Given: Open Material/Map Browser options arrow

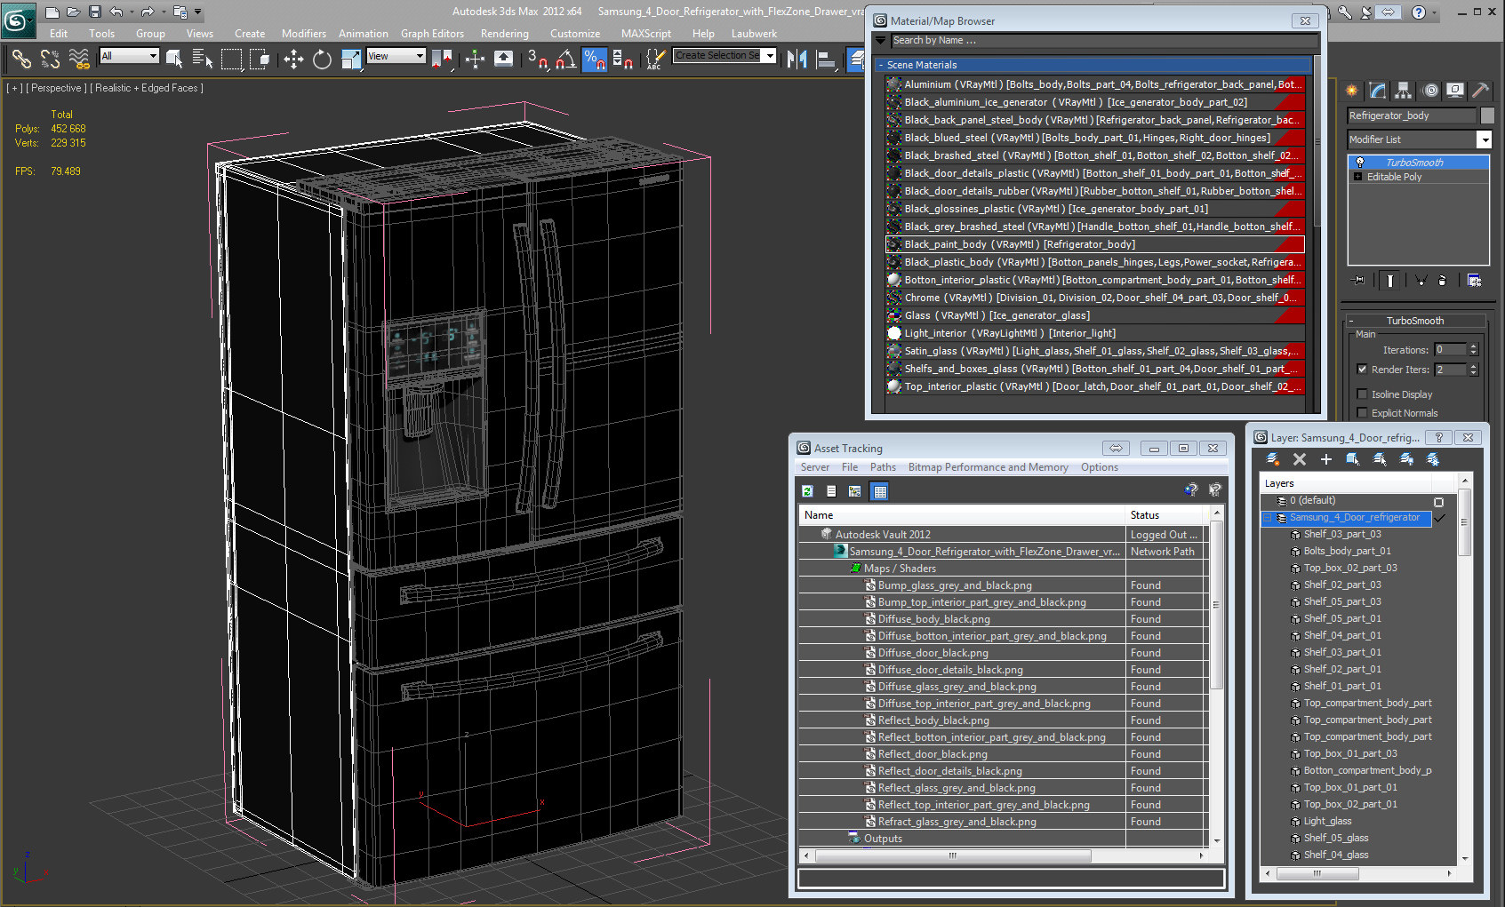Looking at the screenshot, I should pyautogui.click(x=881, y=40).
